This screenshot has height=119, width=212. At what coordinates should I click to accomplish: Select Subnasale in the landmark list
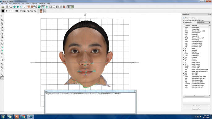click(x=197, y=50)
